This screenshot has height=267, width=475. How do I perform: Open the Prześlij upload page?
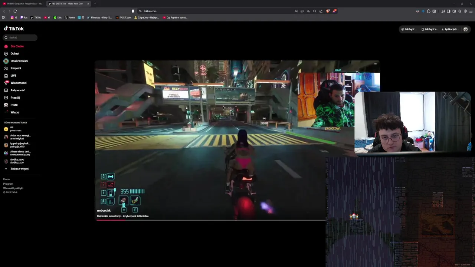[x=12, y=98]
